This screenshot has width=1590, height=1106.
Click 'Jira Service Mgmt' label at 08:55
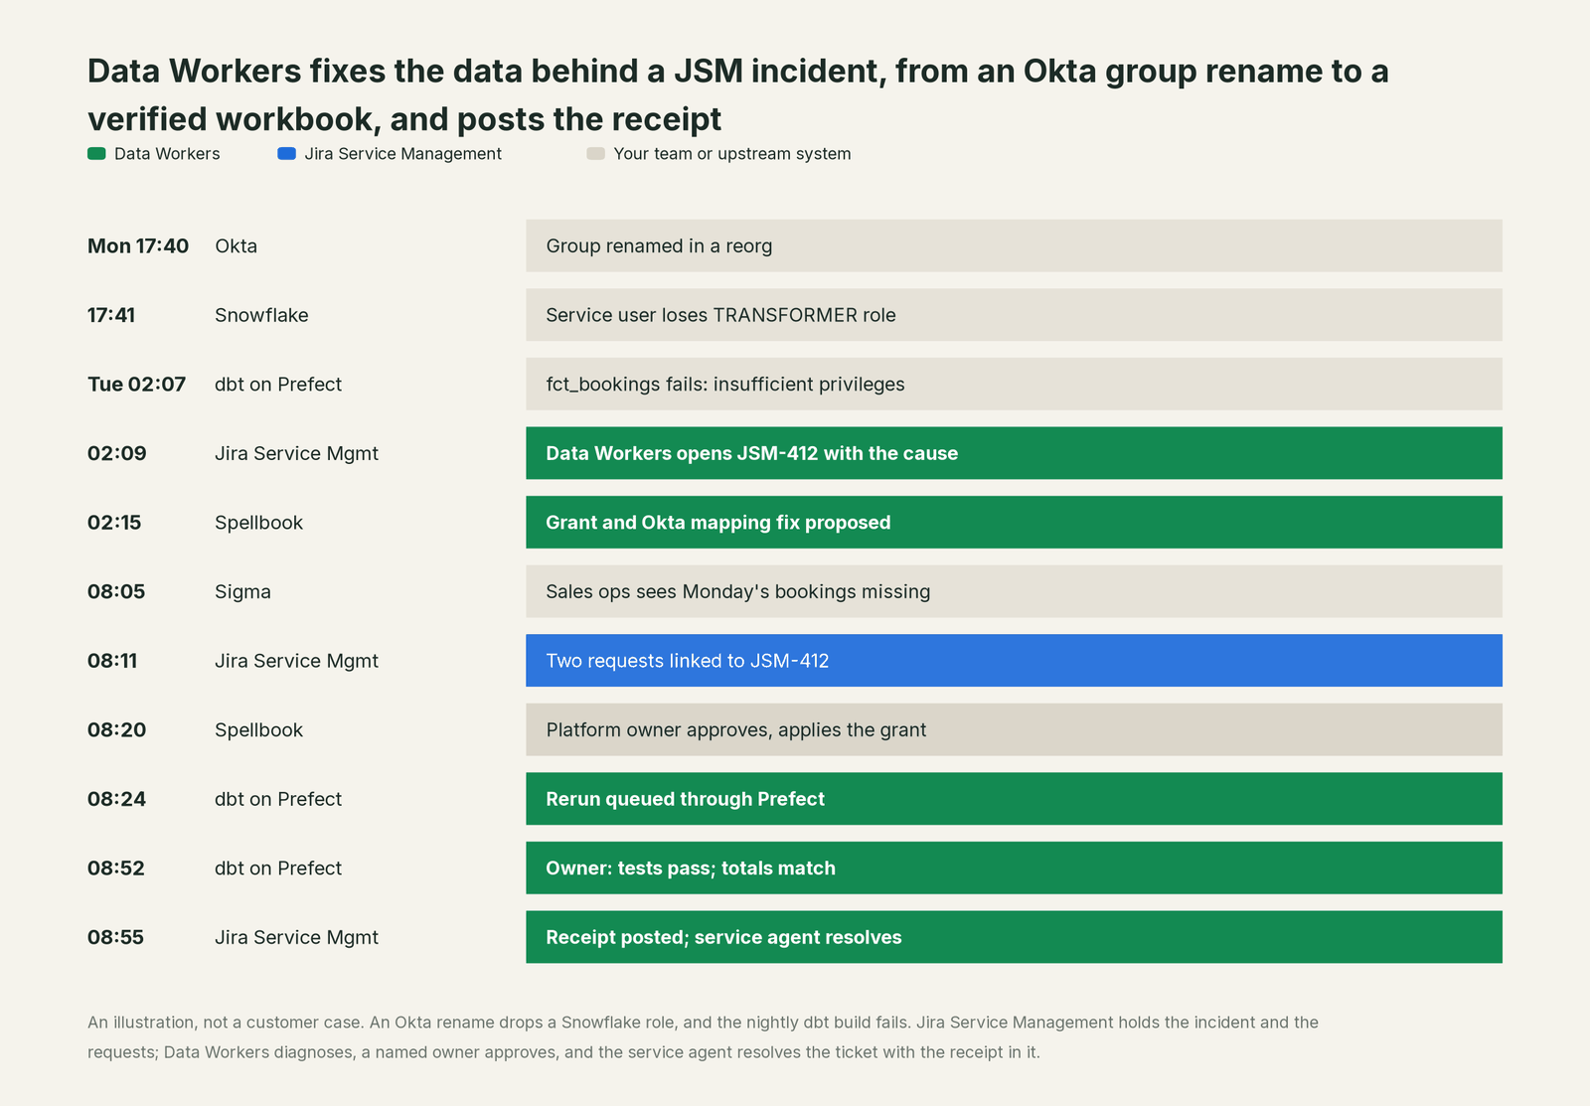pyautogui.click(x=297, y=937)
